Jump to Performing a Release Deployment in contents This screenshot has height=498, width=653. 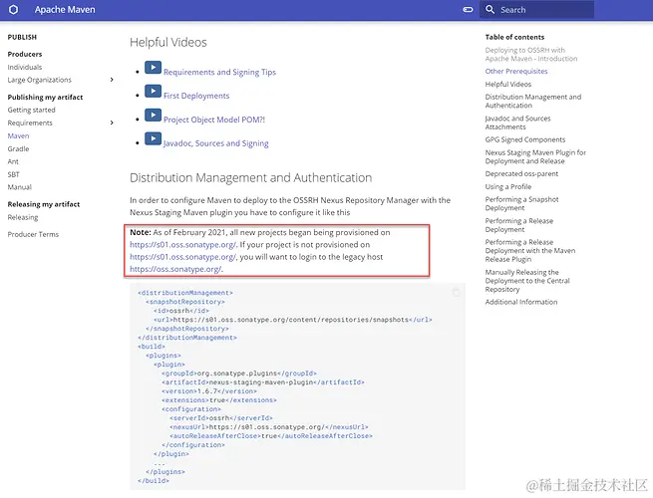[519, 225]
